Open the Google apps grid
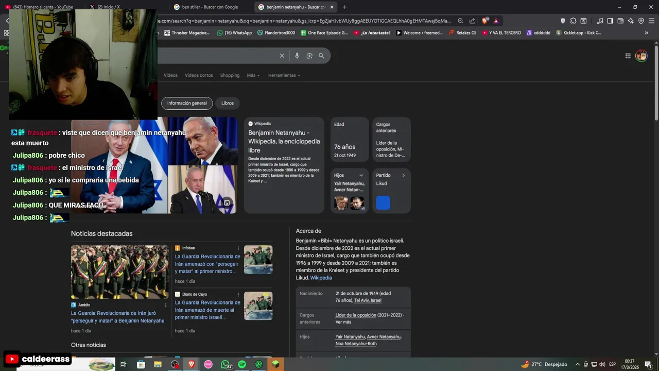This screenshot has height=371, width=659. [628, 56]
